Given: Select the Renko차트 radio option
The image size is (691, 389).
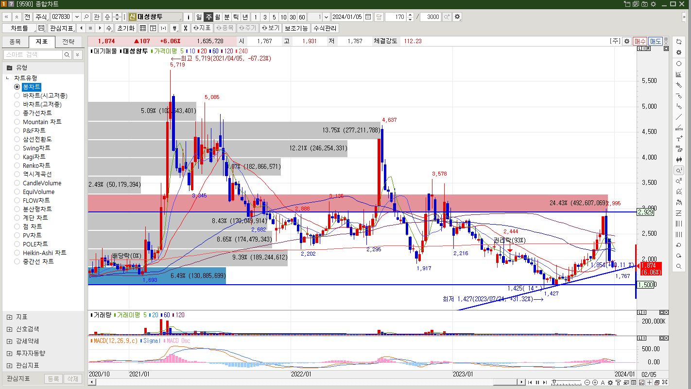Looking at the screenshot, I should (17, 165).
